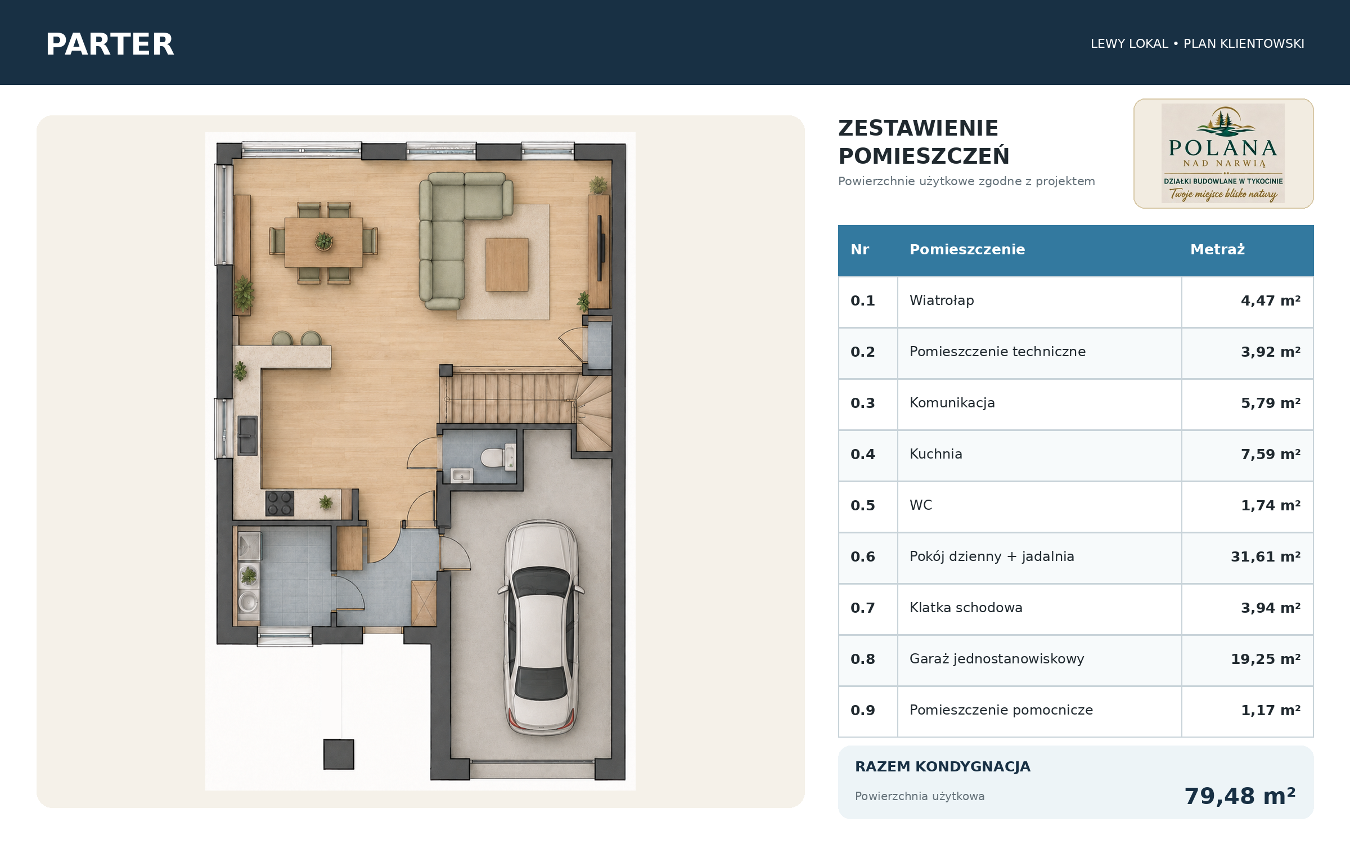Click the coffee table on the rug

(507, 264)
